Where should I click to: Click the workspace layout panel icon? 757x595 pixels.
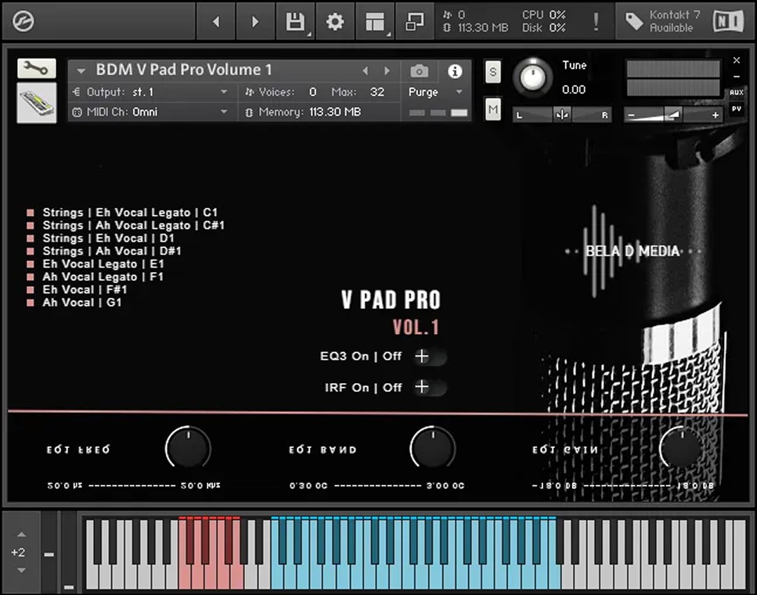pyautogui.click(x=375, y=22)
